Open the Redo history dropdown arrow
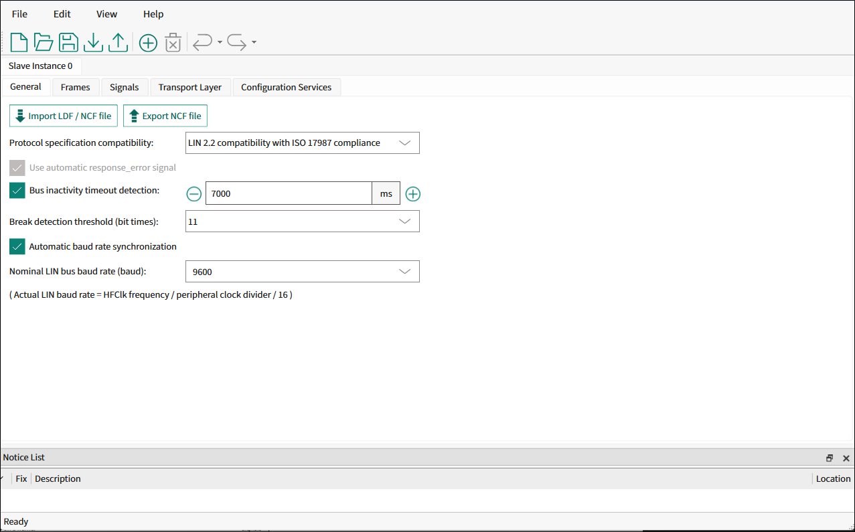Screen dimensions: 855x532 click(254, 43)
